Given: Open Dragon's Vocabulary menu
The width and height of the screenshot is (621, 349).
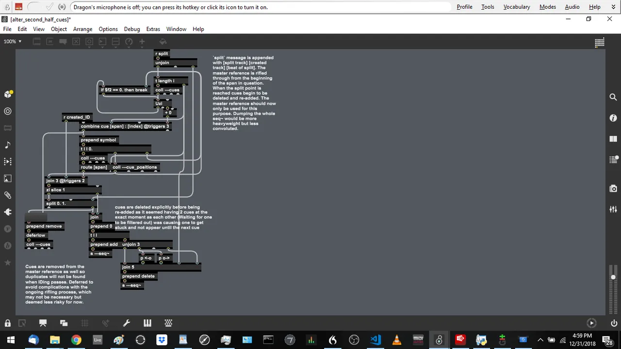Looking at the screenshot, I should click(x=517, y=7).
